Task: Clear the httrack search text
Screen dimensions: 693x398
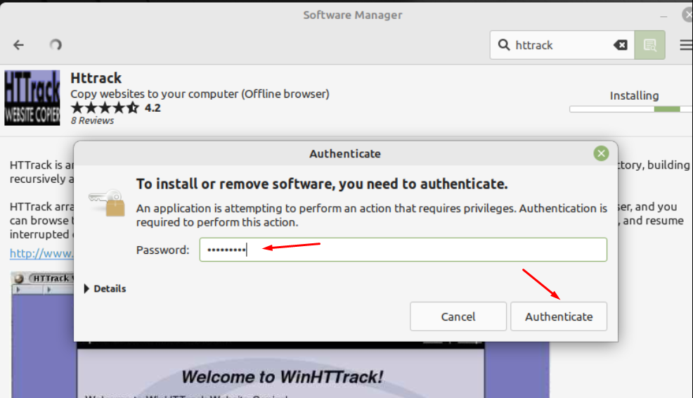Action: [x=620, y=45]
